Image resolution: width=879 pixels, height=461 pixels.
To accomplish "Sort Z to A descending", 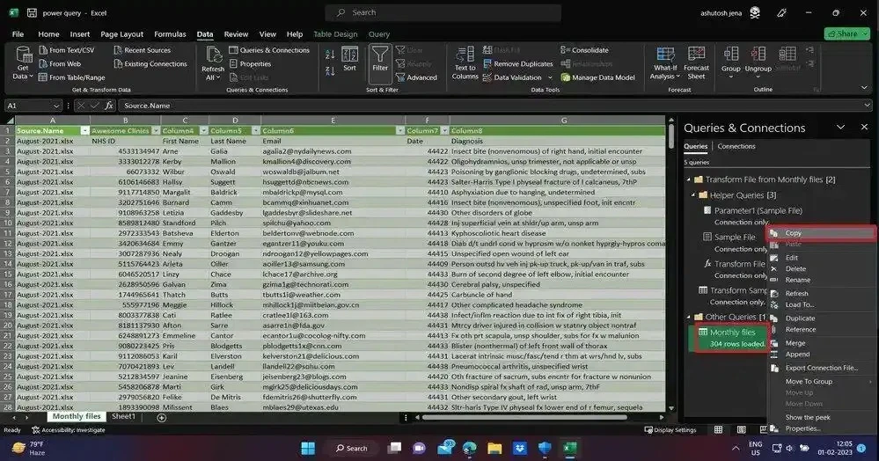I will coord(330,70).
